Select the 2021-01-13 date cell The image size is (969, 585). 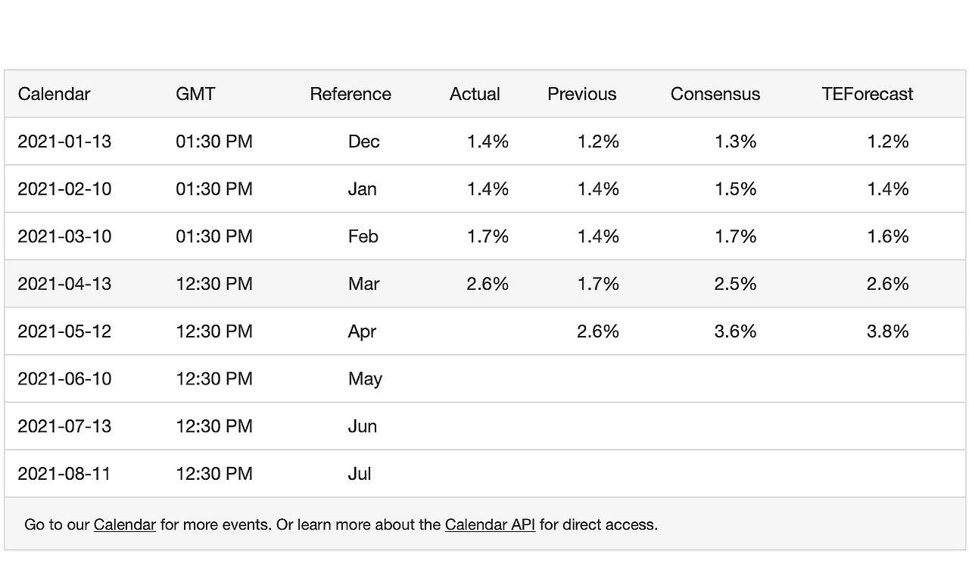[64, 142]
